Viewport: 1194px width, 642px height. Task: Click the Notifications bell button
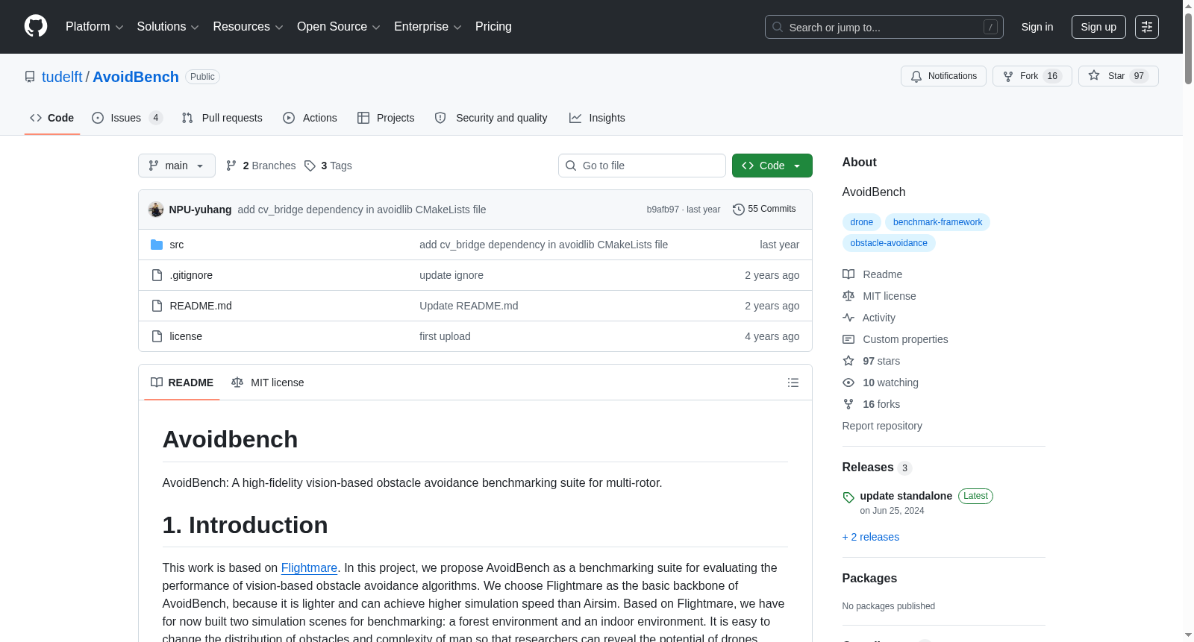tap(943, 76)
